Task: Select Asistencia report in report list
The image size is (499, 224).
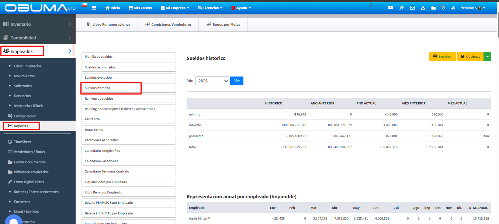Action: [x=128, y=119]
